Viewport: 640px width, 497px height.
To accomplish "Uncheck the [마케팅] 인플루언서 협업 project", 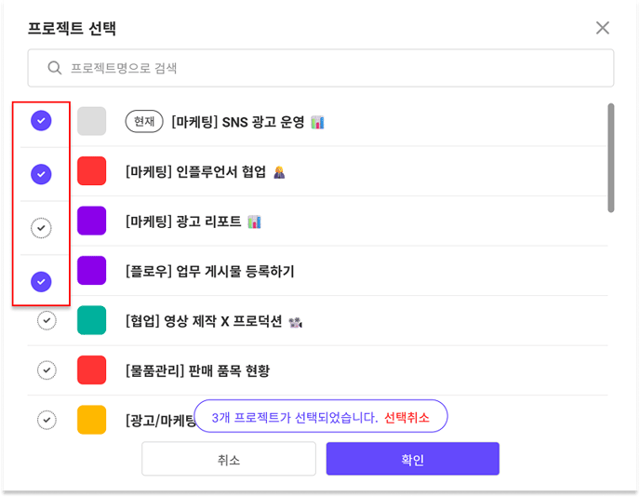I will [x=41, y=174].
